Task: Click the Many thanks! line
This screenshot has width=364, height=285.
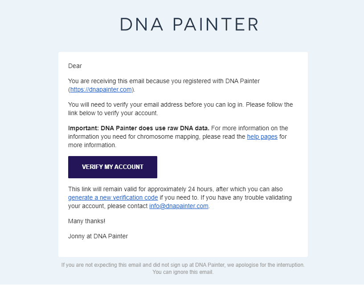Action: pos(86,221)
